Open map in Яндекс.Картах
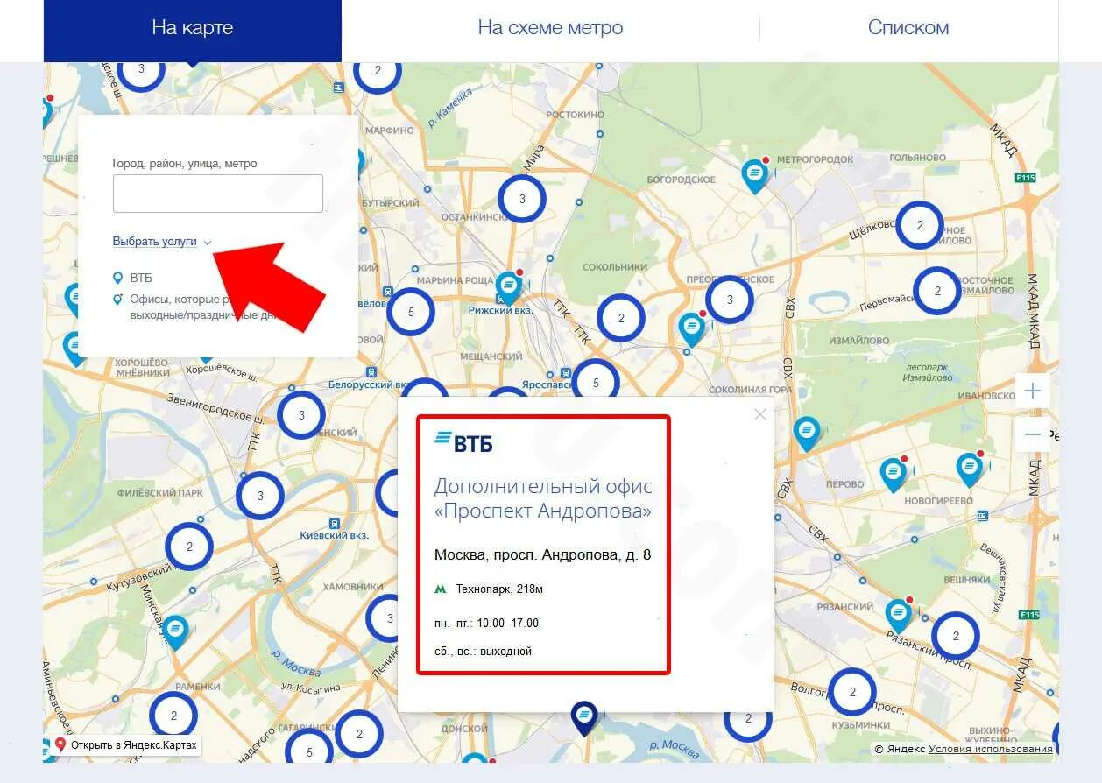The image size is (1102, 783). (x=125, y=745)
